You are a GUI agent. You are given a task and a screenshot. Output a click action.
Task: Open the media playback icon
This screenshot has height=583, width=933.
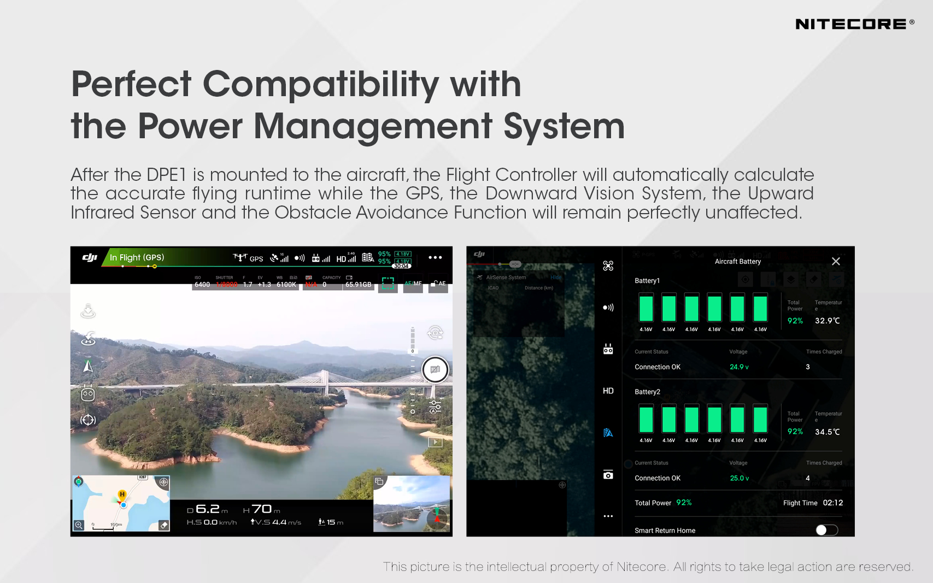(x=435, y=442)
